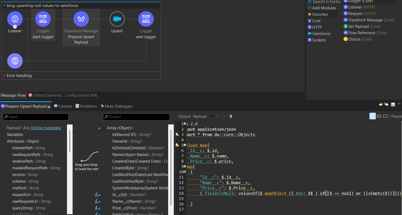Screen dimensions: 402x215
Task: Switch to the Configuration XML tab
Action: pyautogui.click(x=81, y=95)
